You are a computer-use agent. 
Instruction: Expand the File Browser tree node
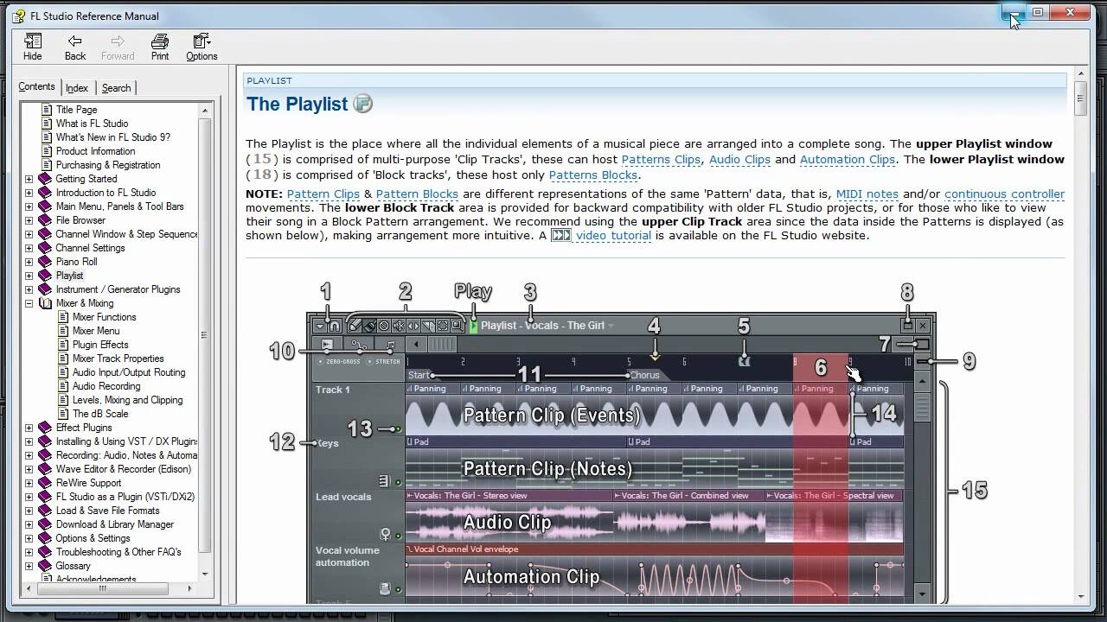(29, 220)
